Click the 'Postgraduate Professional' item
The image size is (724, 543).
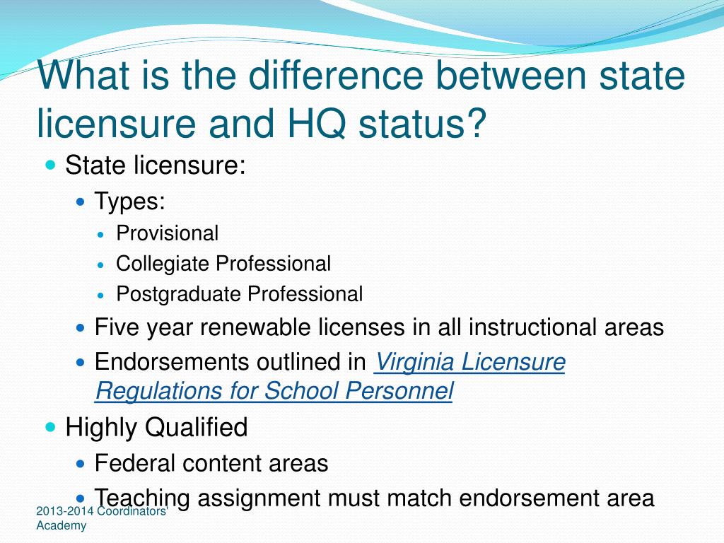point(239,294)
